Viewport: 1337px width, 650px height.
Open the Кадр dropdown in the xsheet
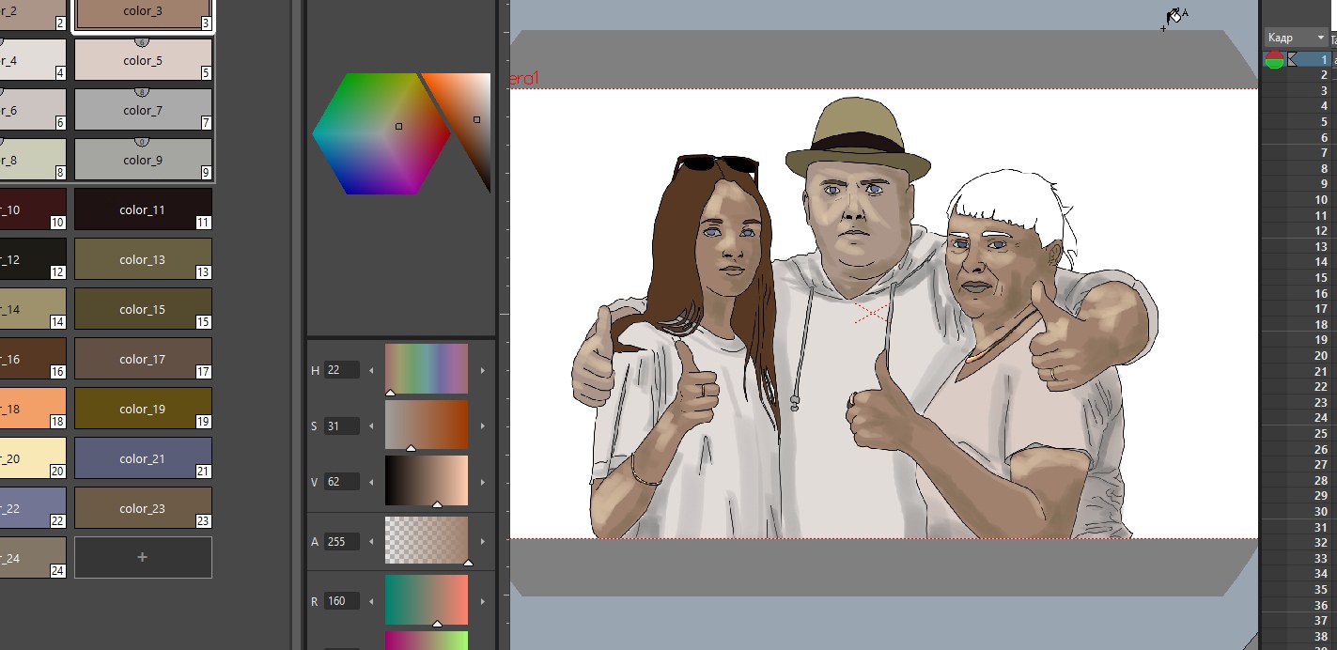pyautogui.click(x=1295, y=38)
